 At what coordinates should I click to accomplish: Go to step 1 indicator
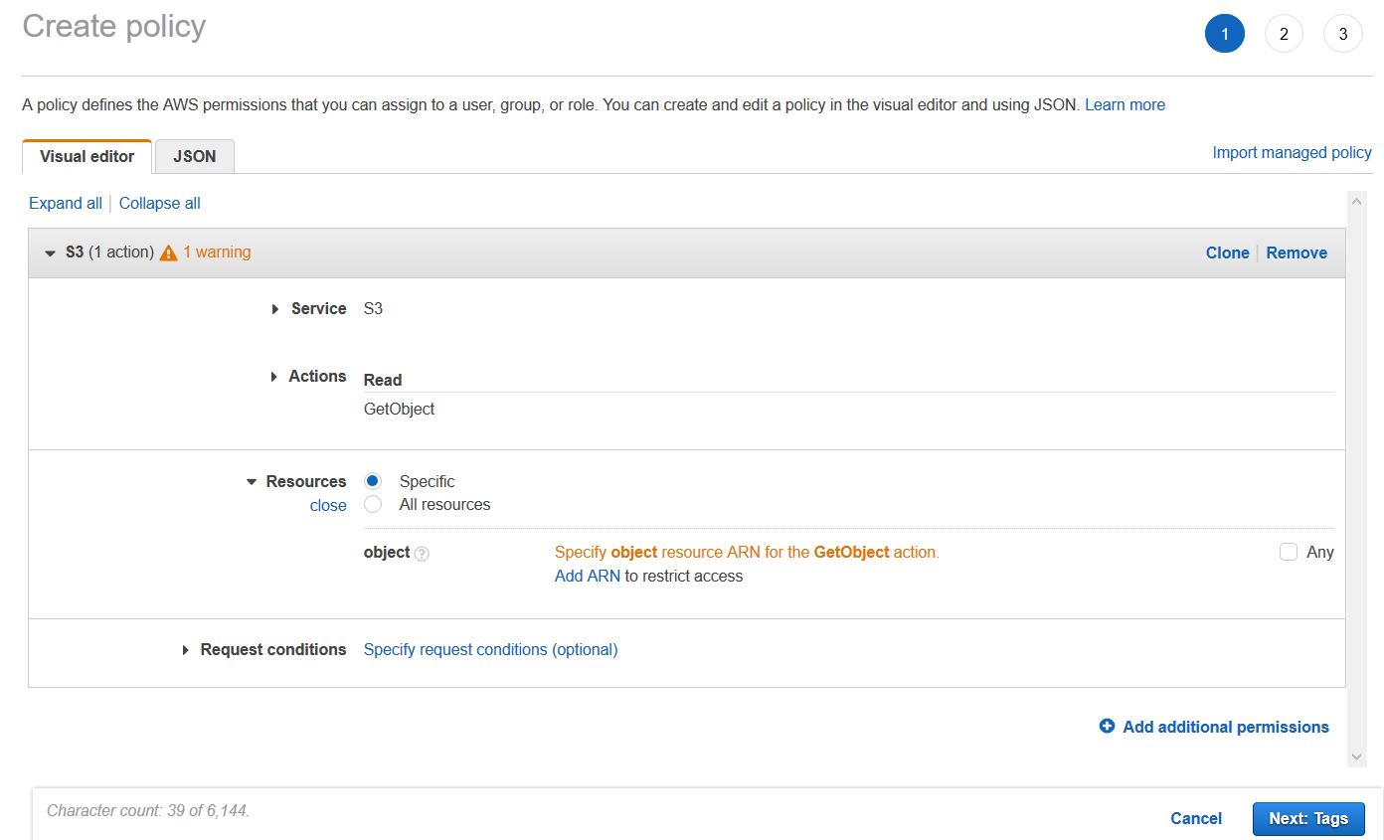(1225, 34)
